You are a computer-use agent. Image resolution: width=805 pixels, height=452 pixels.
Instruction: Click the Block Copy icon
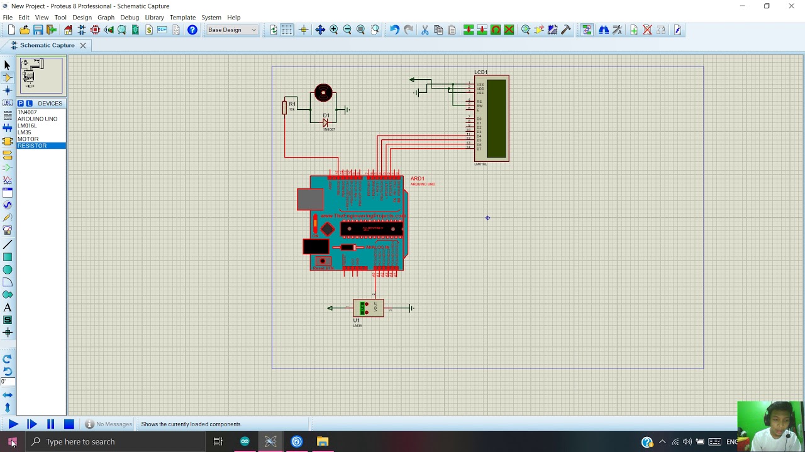pos(469,30)
